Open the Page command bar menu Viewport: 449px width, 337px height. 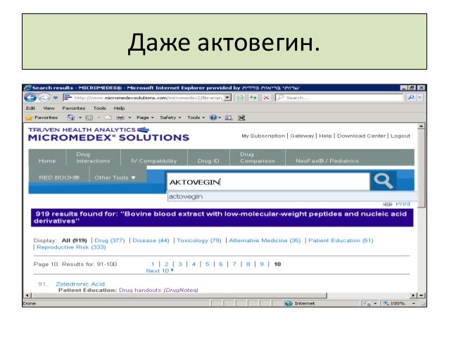(145, 117)
